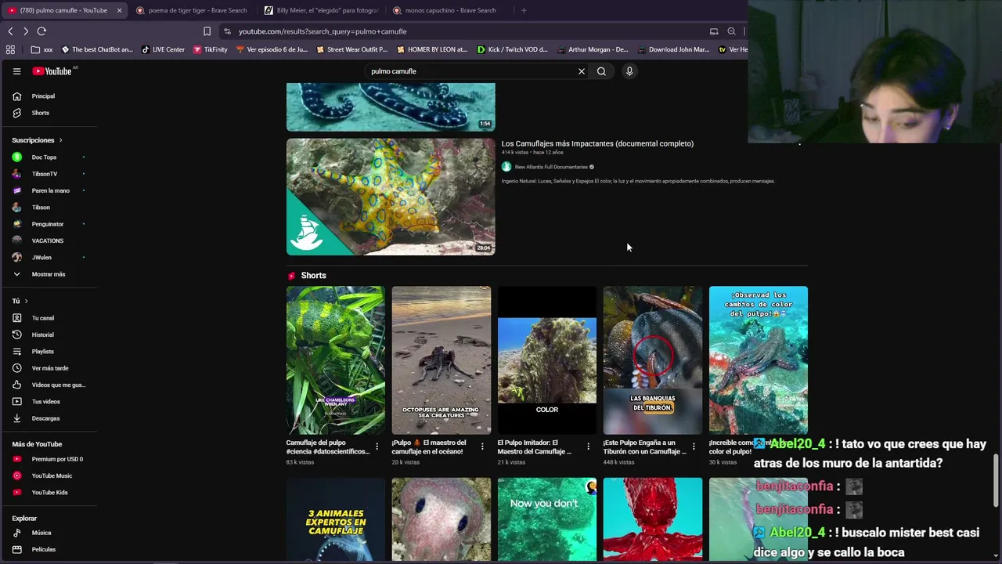Open the 'Arthur Morgan - De...' bookmark
Viewport: 1002px width, 564px height.
click(592, 49)
